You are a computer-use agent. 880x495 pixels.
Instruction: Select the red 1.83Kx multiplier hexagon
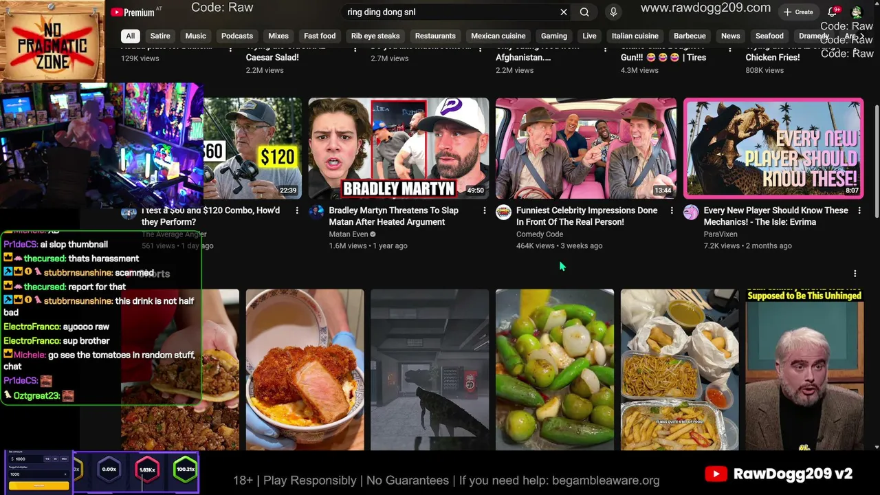[147, 470]
